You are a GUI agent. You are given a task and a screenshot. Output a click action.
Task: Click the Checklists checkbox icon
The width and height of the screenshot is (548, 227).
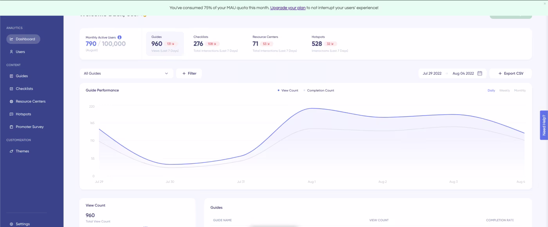click(x=11, y=89)
